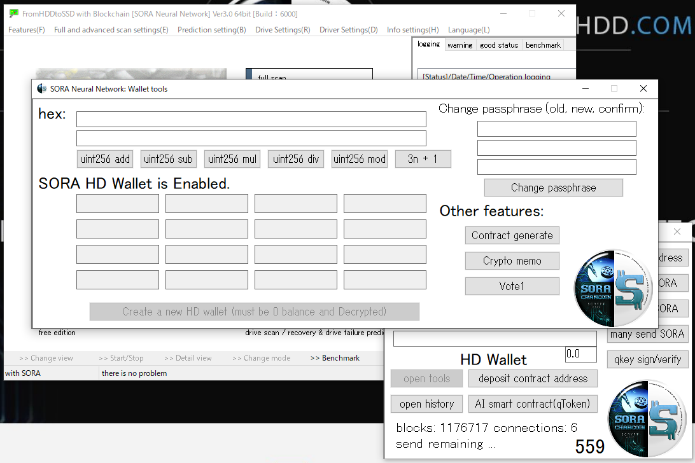
Task: Focus the new passphrase field
Action: click(x=557, y=148)
